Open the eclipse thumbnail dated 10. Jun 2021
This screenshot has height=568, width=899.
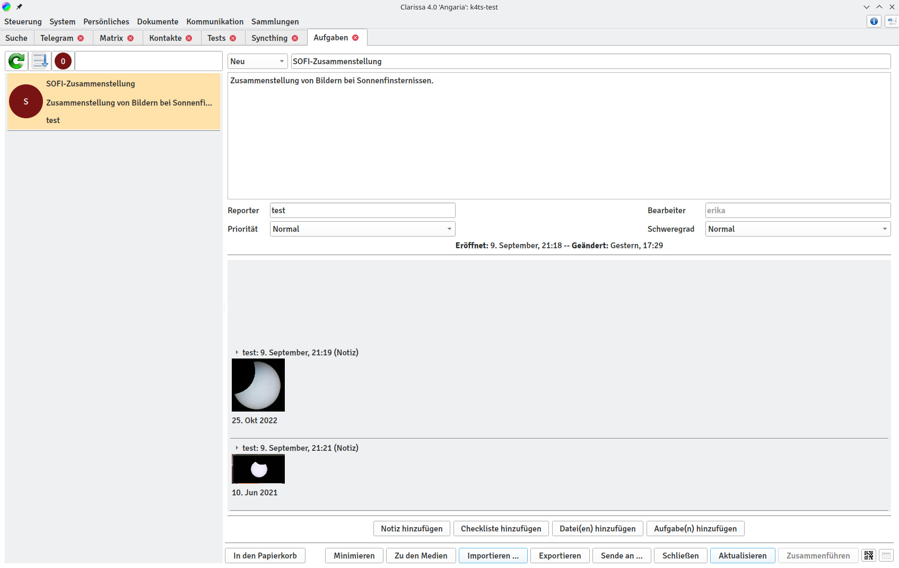click(x=258, y=469)
